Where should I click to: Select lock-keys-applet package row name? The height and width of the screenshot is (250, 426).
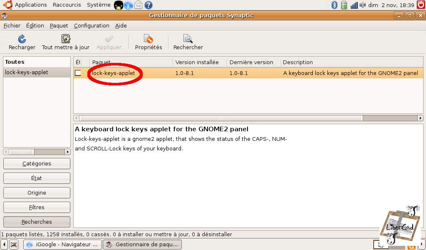(113, 73)
